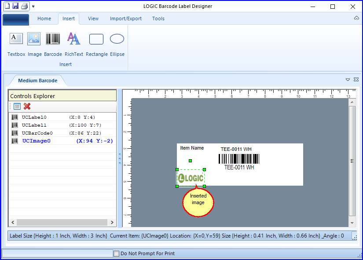Insert a RichText control
This screenshot has height=260, width=363.
pos(74,44)
